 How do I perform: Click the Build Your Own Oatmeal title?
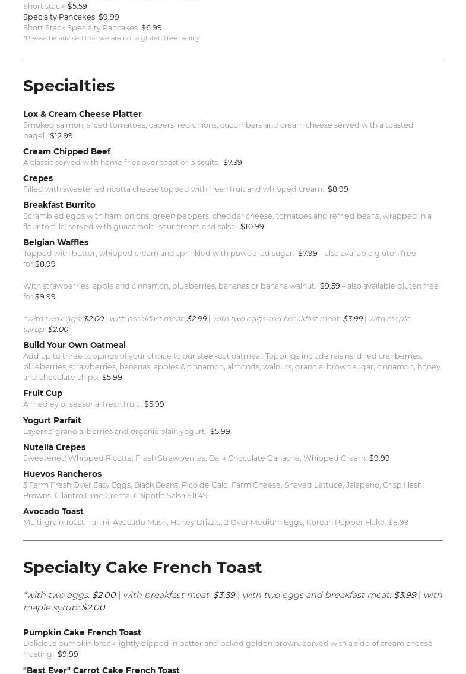[x=74, y=345]
